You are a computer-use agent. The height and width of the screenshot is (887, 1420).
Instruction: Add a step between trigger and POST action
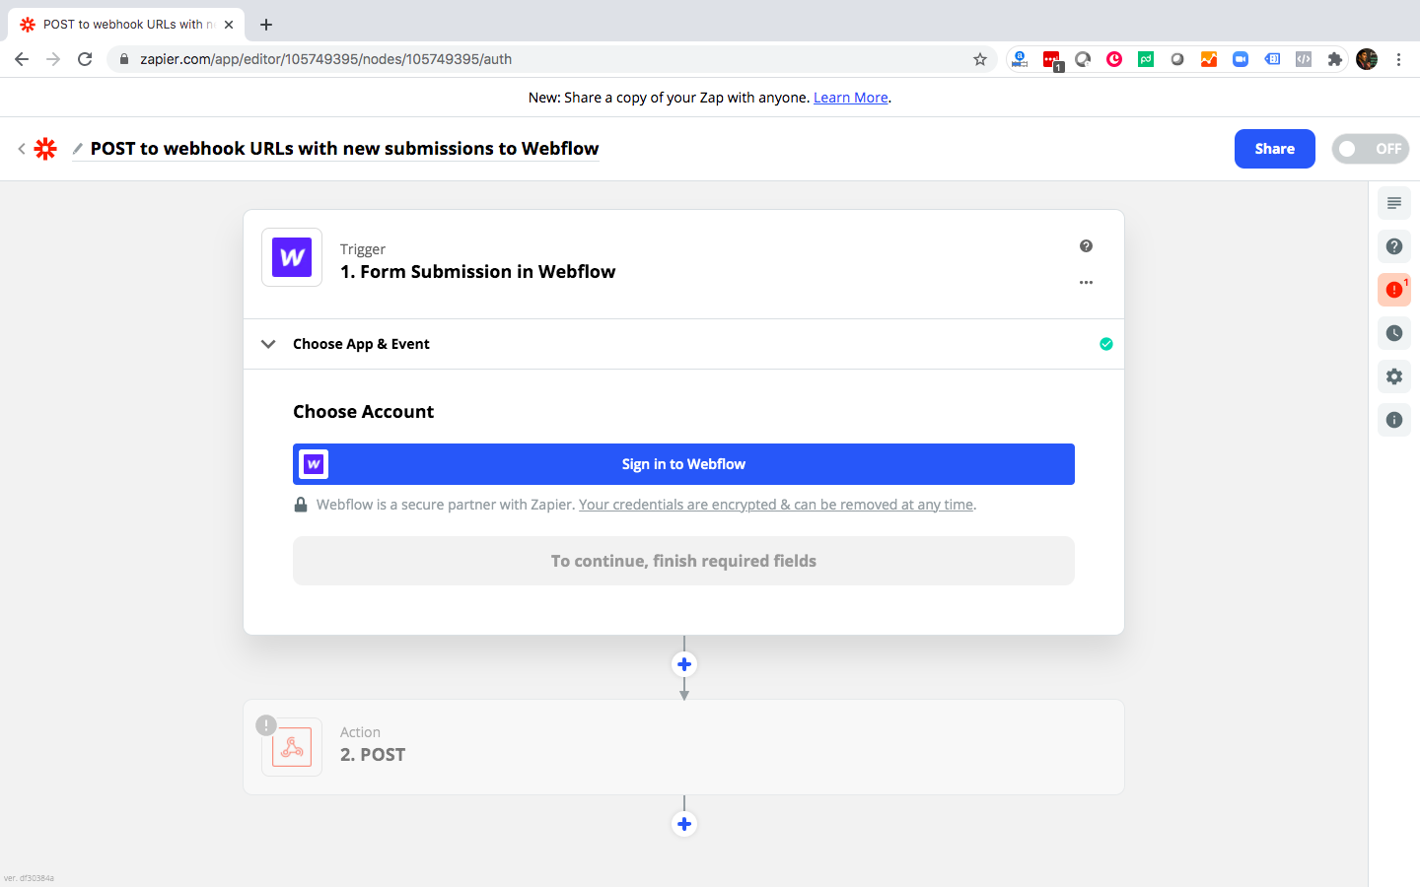tap(684, 664)
